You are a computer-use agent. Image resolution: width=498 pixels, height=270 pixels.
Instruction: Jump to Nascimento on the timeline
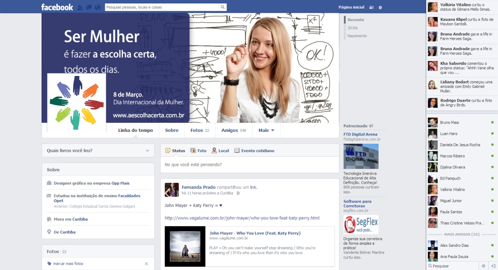click(357, 36)
